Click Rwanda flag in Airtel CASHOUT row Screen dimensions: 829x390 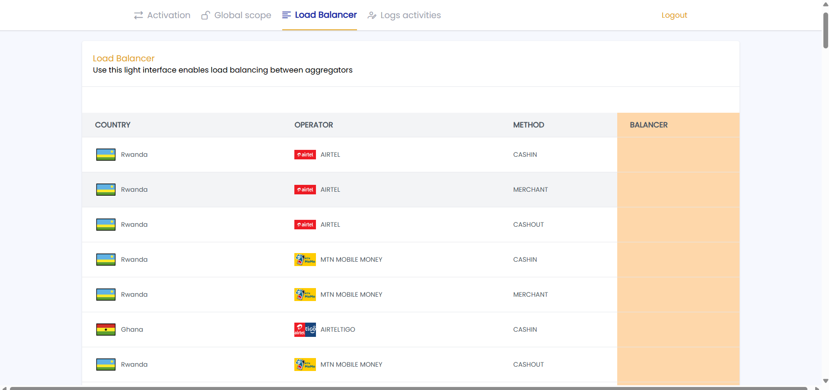(x=105, y=225)
